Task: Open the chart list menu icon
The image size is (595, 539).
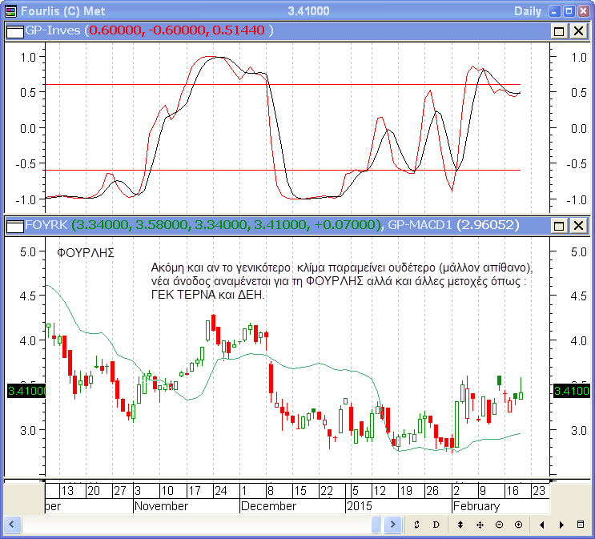Action: point(581,525)
